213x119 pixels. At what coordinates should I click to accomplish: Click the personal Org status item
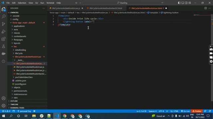[24, 111]
